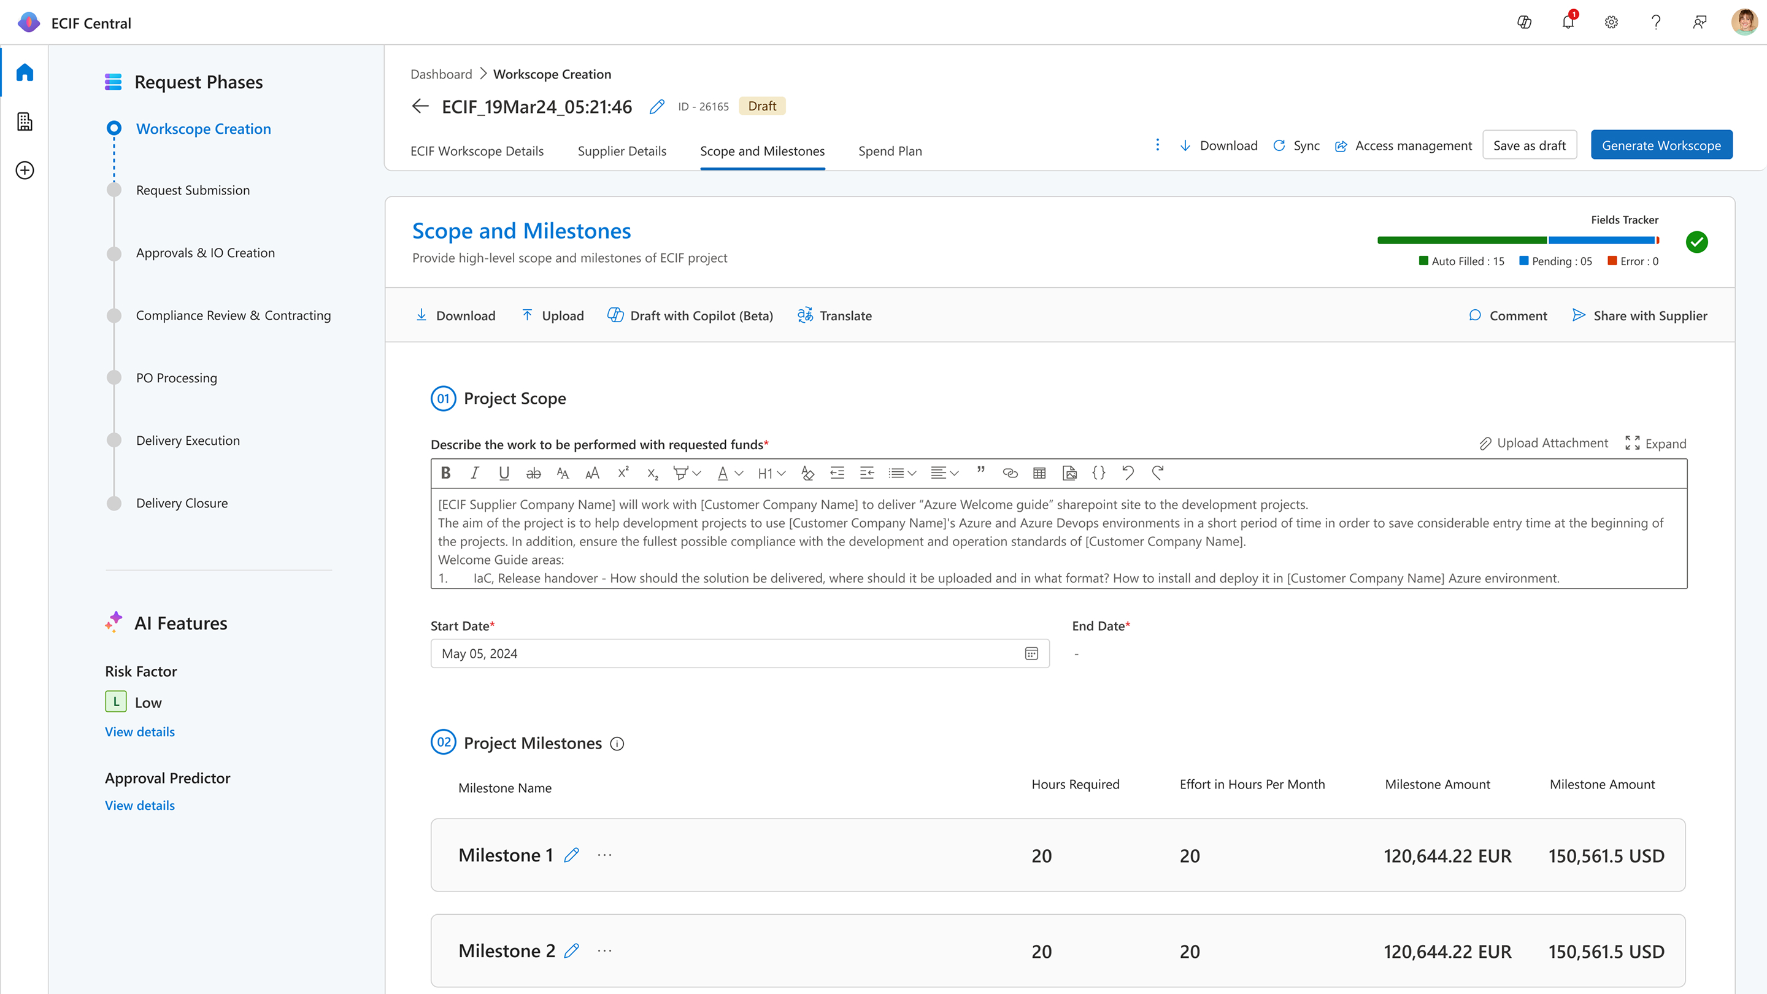Click the Generate Workscope button
This screenshot has width=1767, height=994.
tap(1661, 145)
